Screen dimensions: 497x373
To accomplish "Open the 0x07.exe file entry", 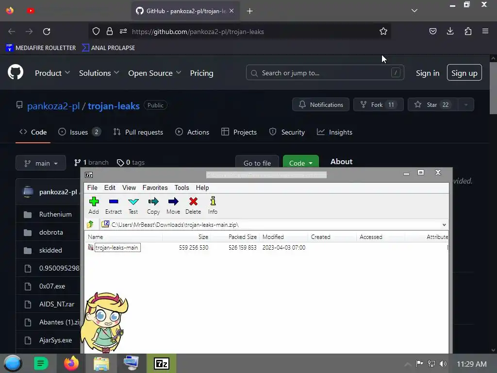I will 52,286.
